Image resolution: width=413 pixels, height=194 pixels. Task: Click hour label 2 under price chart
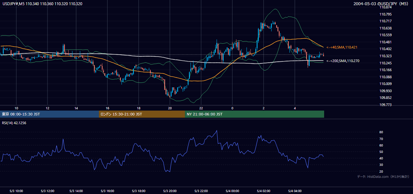(x=263, y=108)
